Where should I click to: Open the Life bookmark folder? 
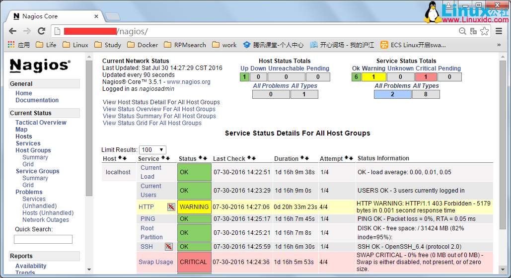point(46,45)
